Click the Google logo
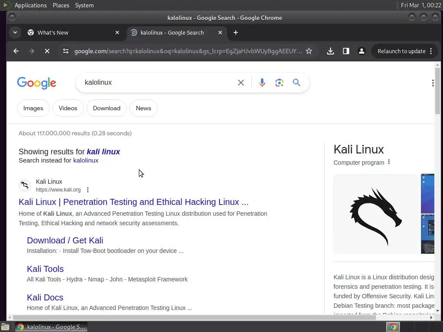443x332 pixels. (x=37, y=83)
